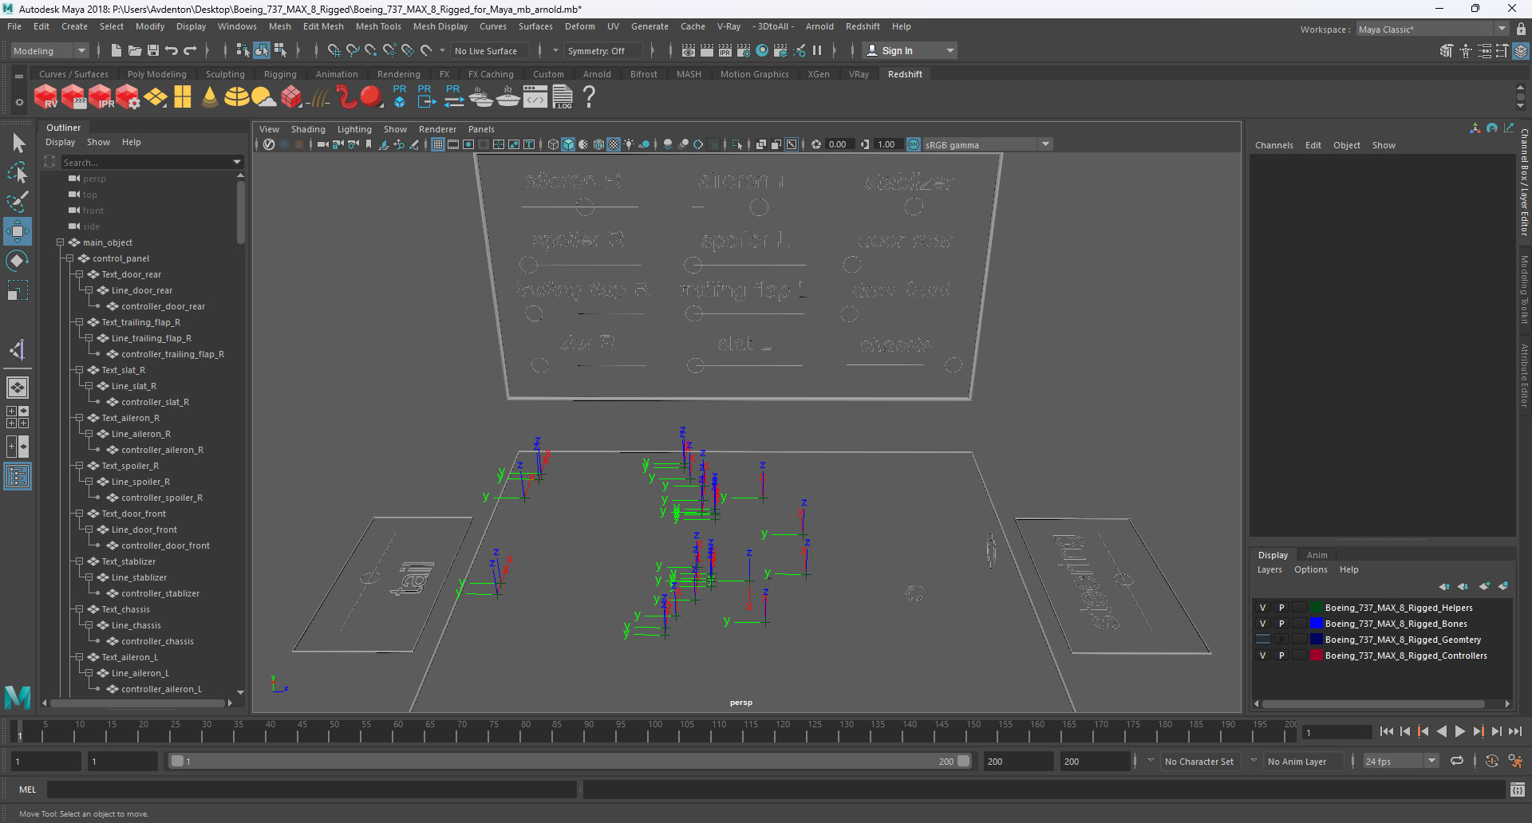
Task: Click the four-view layout icon
Action: (18, 417)
